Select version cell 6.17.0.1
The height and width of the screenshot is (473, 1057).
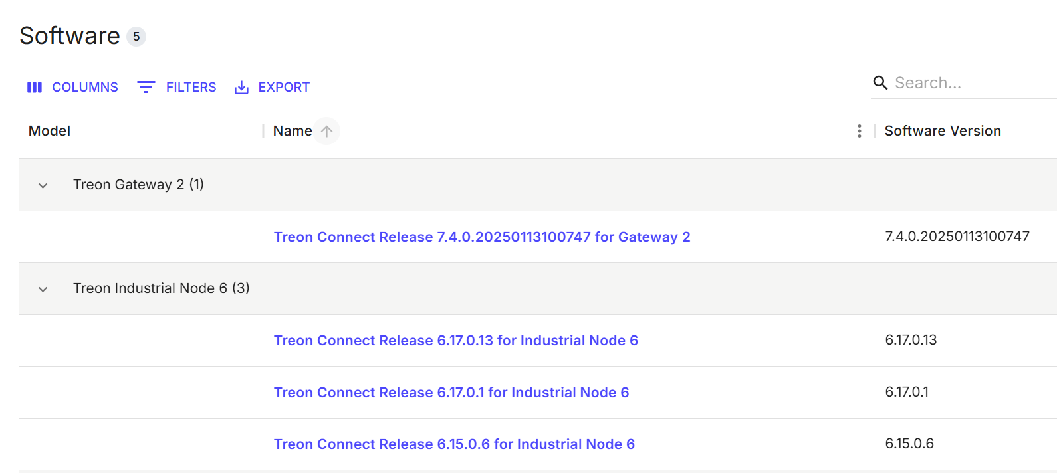click(907, 392)
